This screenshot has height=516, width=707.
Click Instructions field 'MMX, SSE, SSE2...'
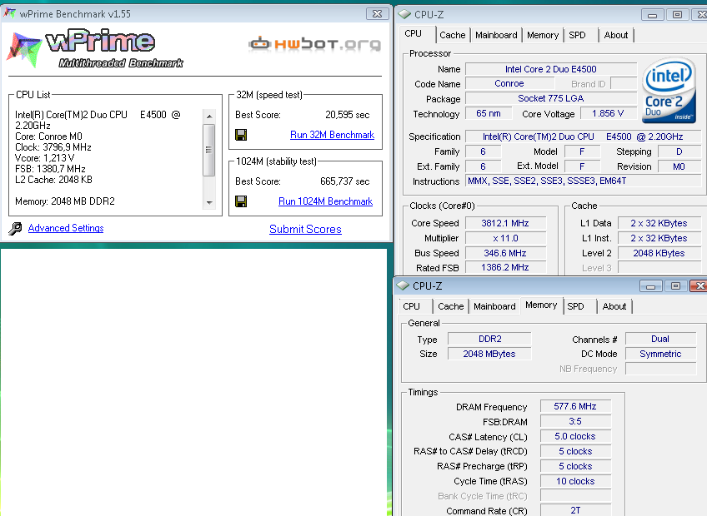tap(584, 181)
